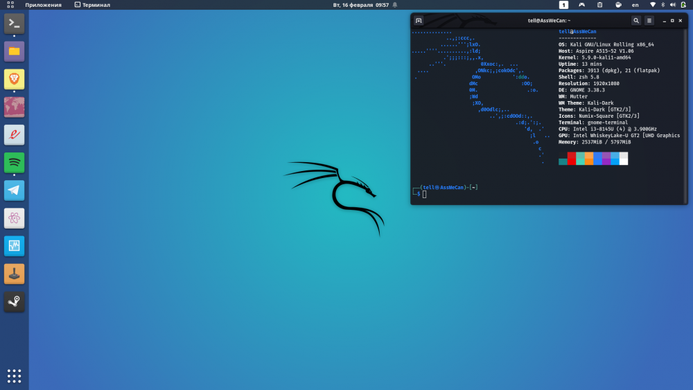Open the Приложения menu
This screenshot has width=693, height=390.
(x=43, y=5)
